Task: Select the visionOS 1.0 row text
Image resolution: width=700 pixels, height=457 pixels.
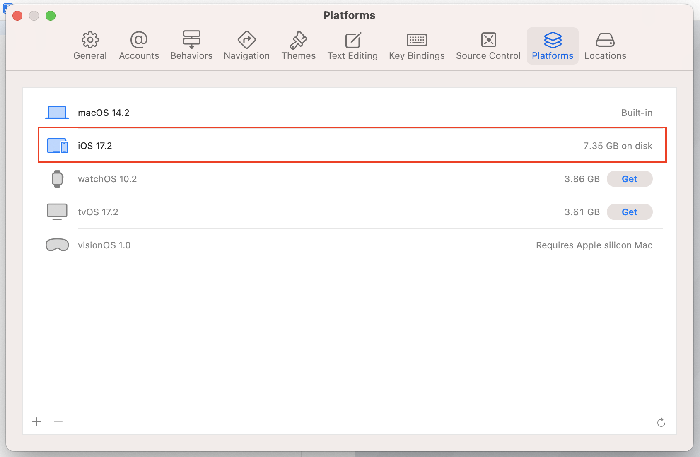Action: coord(104,245)
